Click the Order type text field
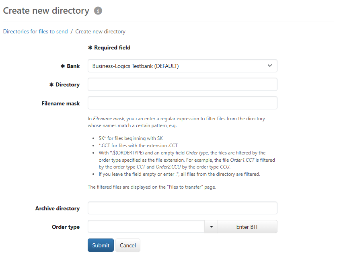This screenshot has width=337, height=257. click(146, 227)
